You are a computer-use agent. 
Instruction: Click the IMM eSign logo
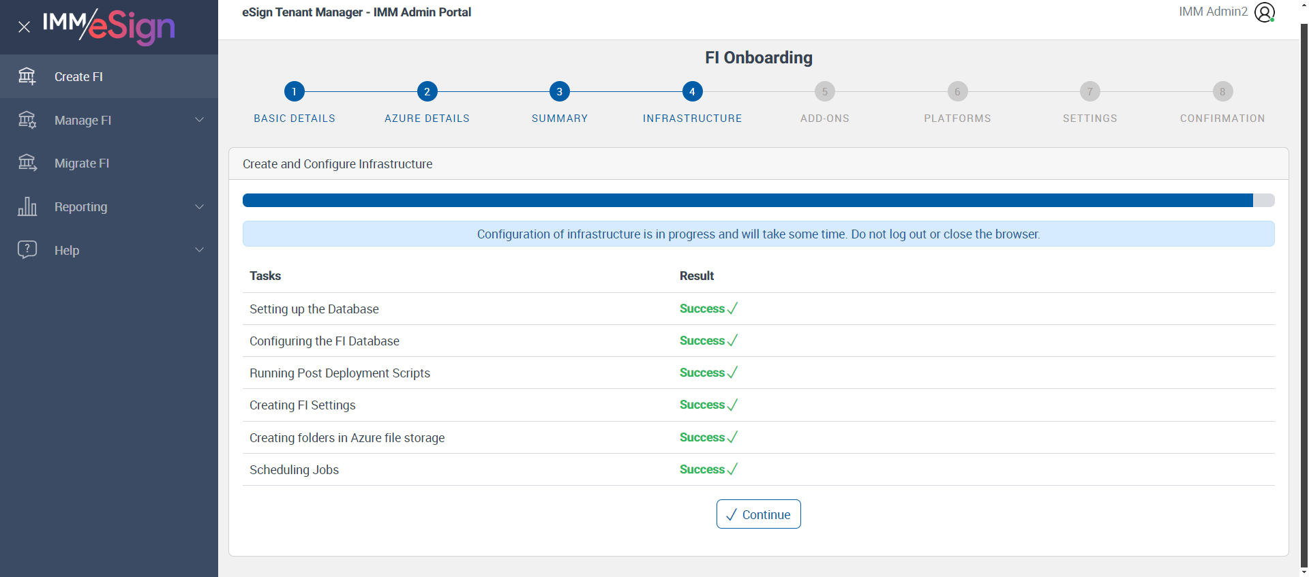coord(109,27)
